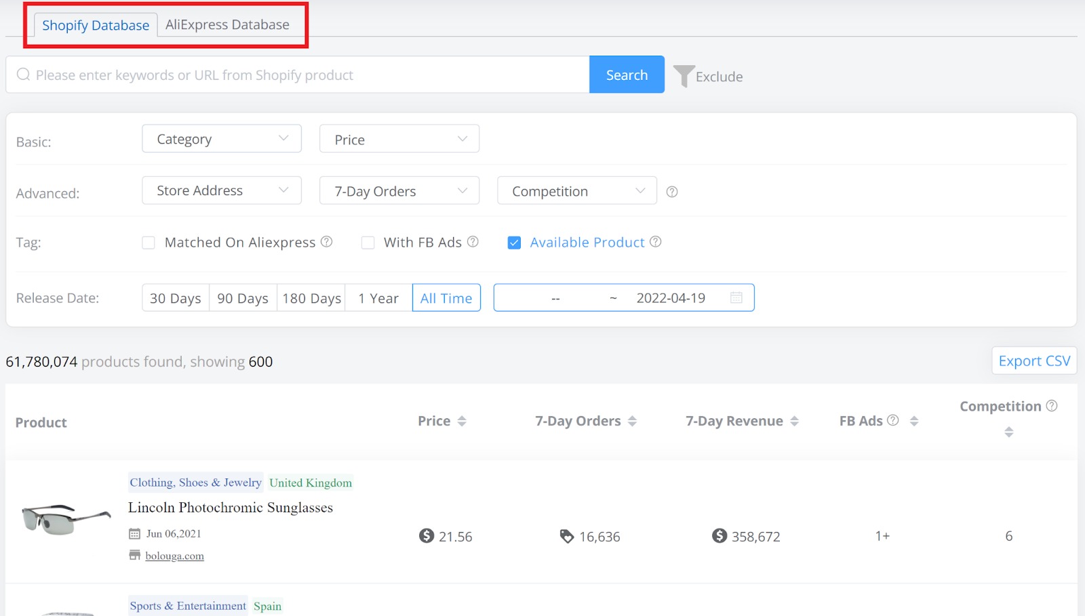This screenshot has width=1085, height=616.
Task: Click the tag icon beside 16,636 orders
Action: point(567,536)
